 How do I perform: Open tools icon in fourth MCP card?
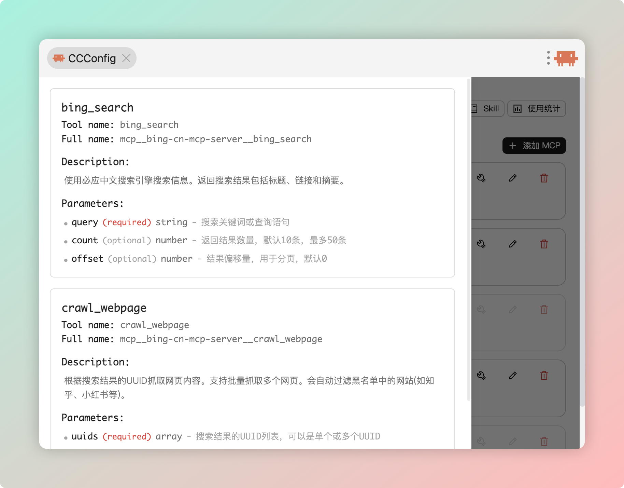pyautogui.click(x=481, y=376)
